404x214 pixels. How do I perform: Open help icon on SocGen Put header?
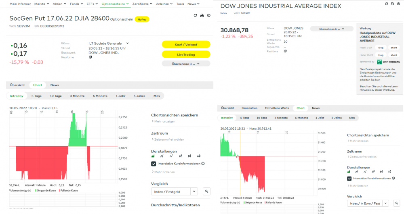(209, 15)
